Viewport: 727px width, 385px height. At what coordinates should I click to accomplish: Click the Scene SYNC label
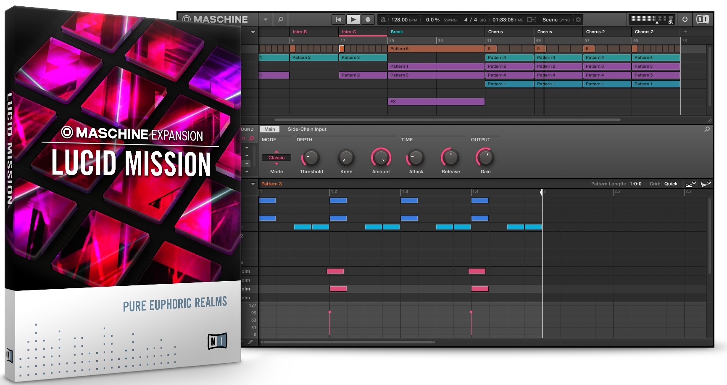(556, 20)
